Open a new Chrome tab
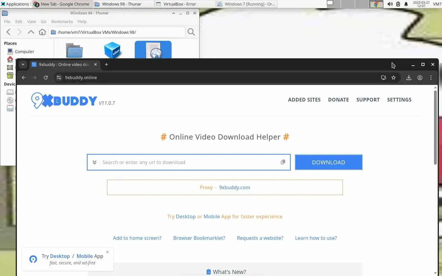 107,64
